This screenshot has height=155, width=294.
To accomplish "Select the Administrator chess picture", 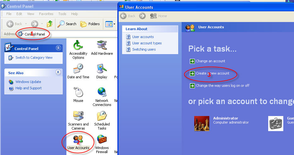I will pyautogui.click(x=202, y=123).
